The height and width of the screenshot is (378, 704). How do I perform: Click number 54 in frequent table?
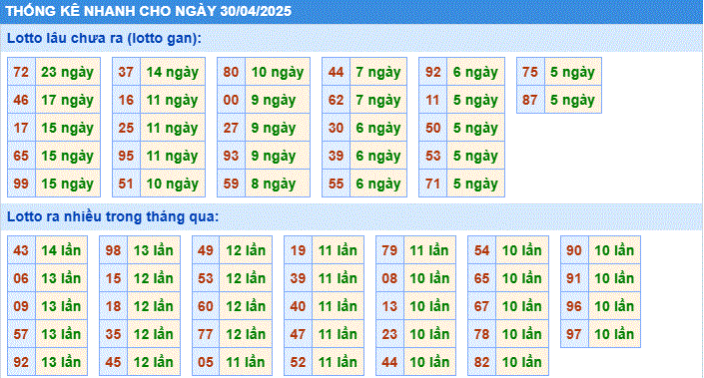pyautogui.click(x=481, y=250)
